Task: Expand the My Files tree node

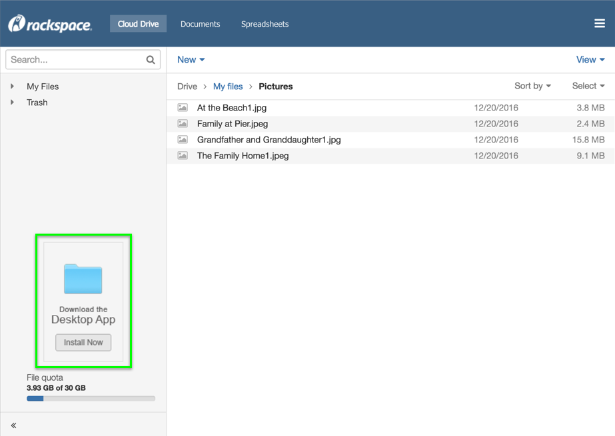Action: click(x=12, y=86)
